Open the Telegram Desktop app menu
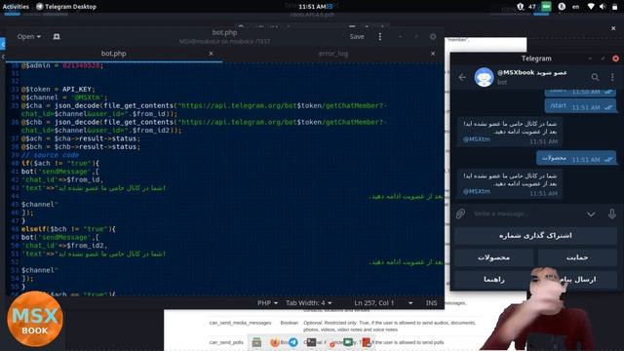The width and height of the screenshot is (624, 351). pyautogui.click(x=66, y=7)
